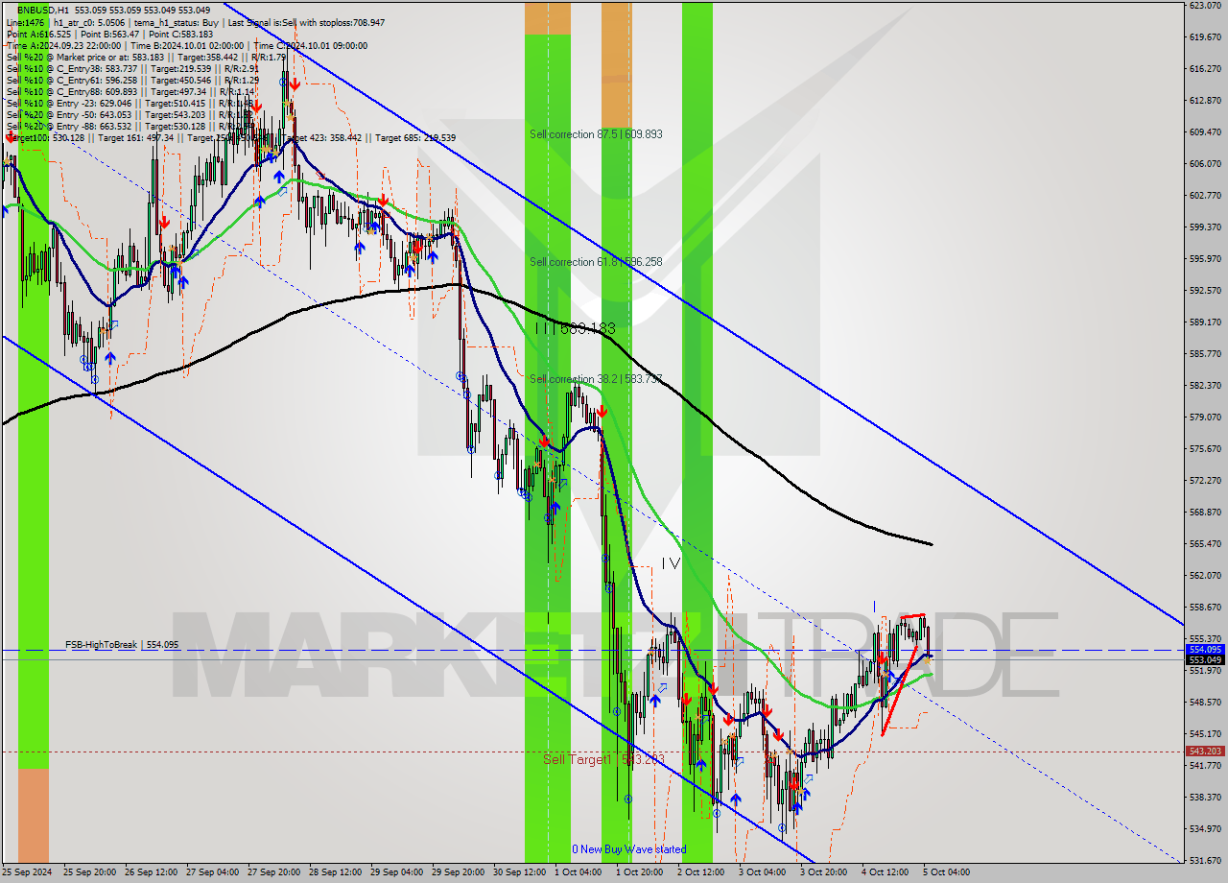
Task: Click 602.770 on the price axis
Action: coord(1205,196)
